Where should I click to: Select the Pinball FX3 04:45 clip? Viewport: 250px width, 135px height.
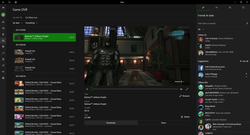click(x=44, y=69)
